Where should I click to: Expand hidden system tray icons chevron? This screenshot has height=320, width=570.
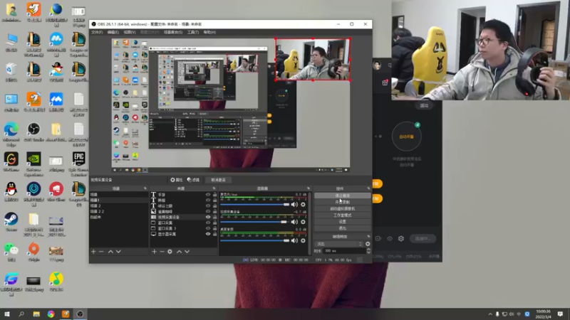pyautogui.click(x=490, y=314)
